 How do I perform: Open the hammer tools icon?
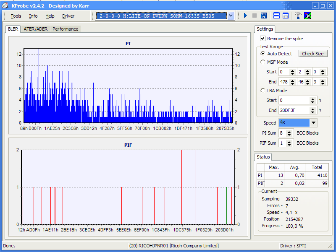(x=298, y=16)
